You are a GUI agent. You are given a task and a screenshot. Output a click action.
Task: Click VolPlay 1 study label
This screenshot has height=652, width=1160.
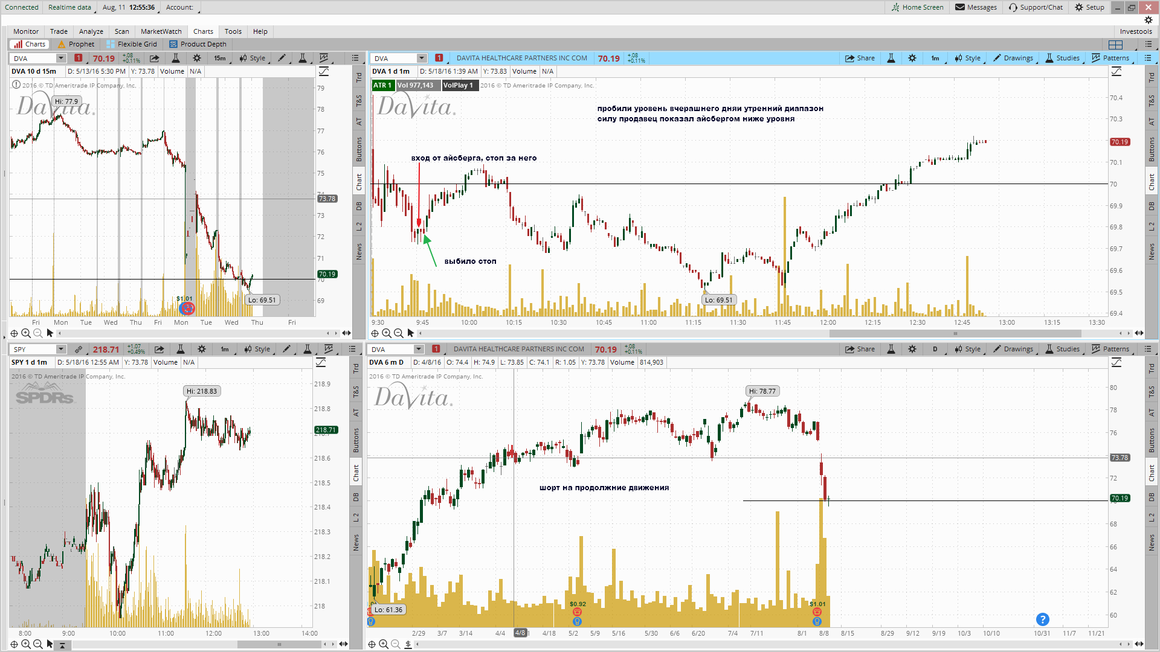click(x=459, y=85)
